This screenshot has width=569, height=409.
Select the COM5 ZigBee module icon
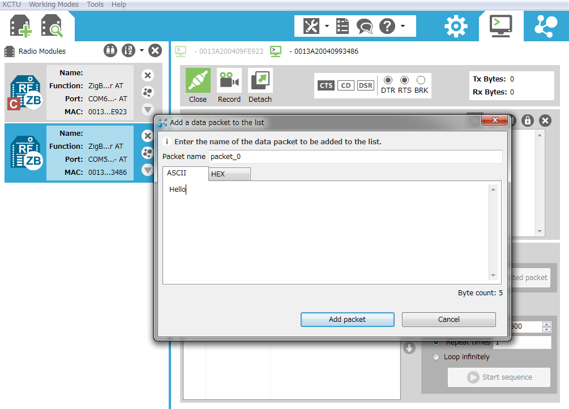click(26, 152)
